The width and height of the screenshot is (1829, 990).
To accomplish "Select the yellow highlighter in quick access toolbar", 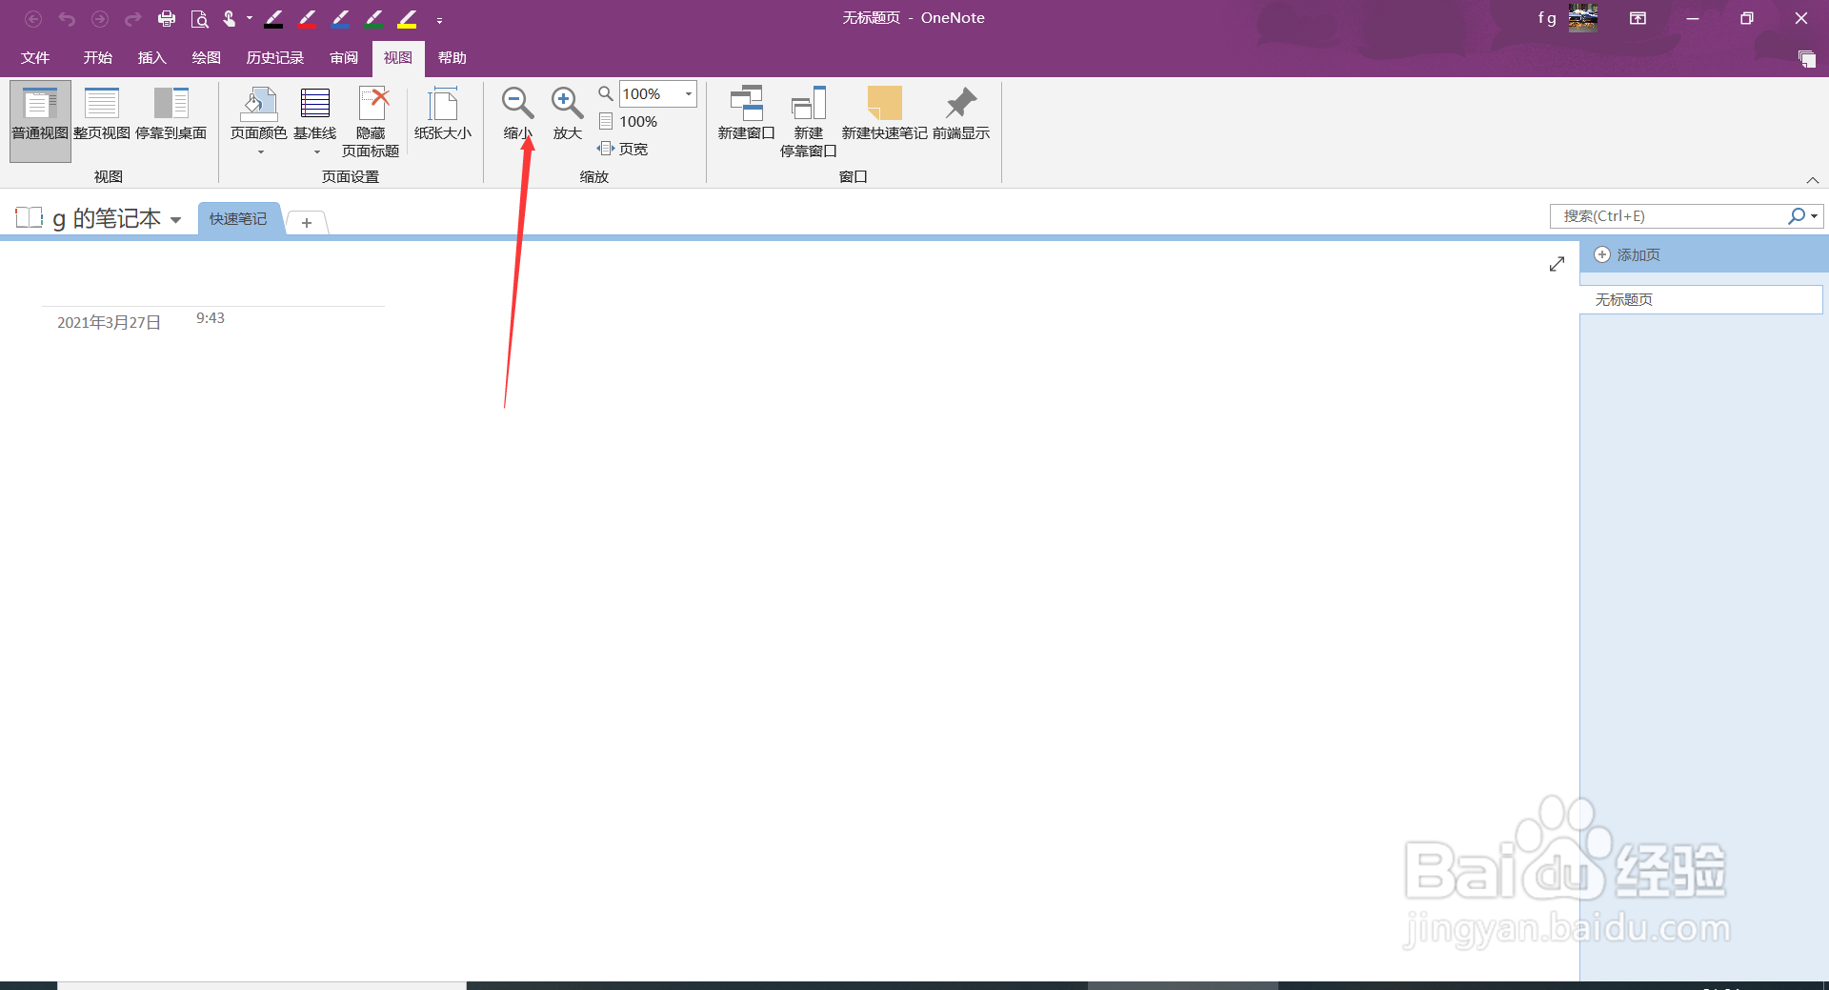I will (408, 19).
